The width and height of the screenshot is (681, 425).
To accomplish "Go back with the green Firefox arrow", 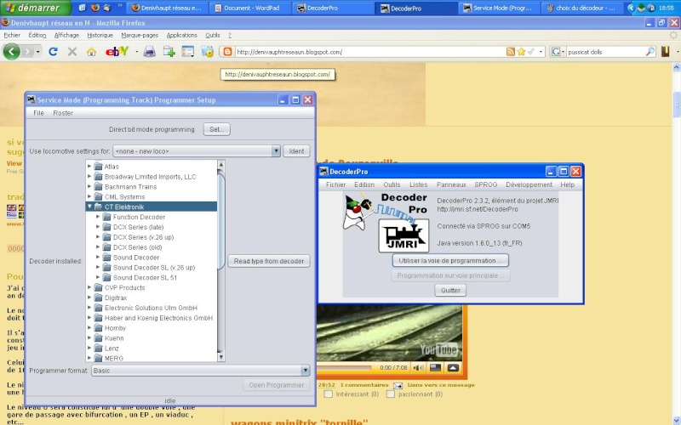I will tap(12, 52).
